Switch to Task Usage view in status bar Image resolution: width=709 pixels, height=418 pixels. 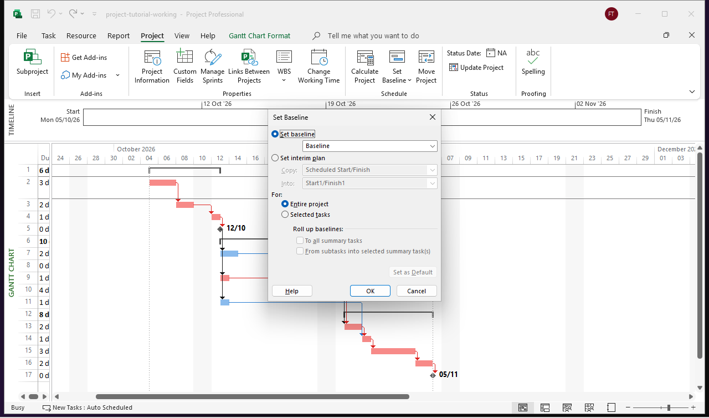coord(545,407)
